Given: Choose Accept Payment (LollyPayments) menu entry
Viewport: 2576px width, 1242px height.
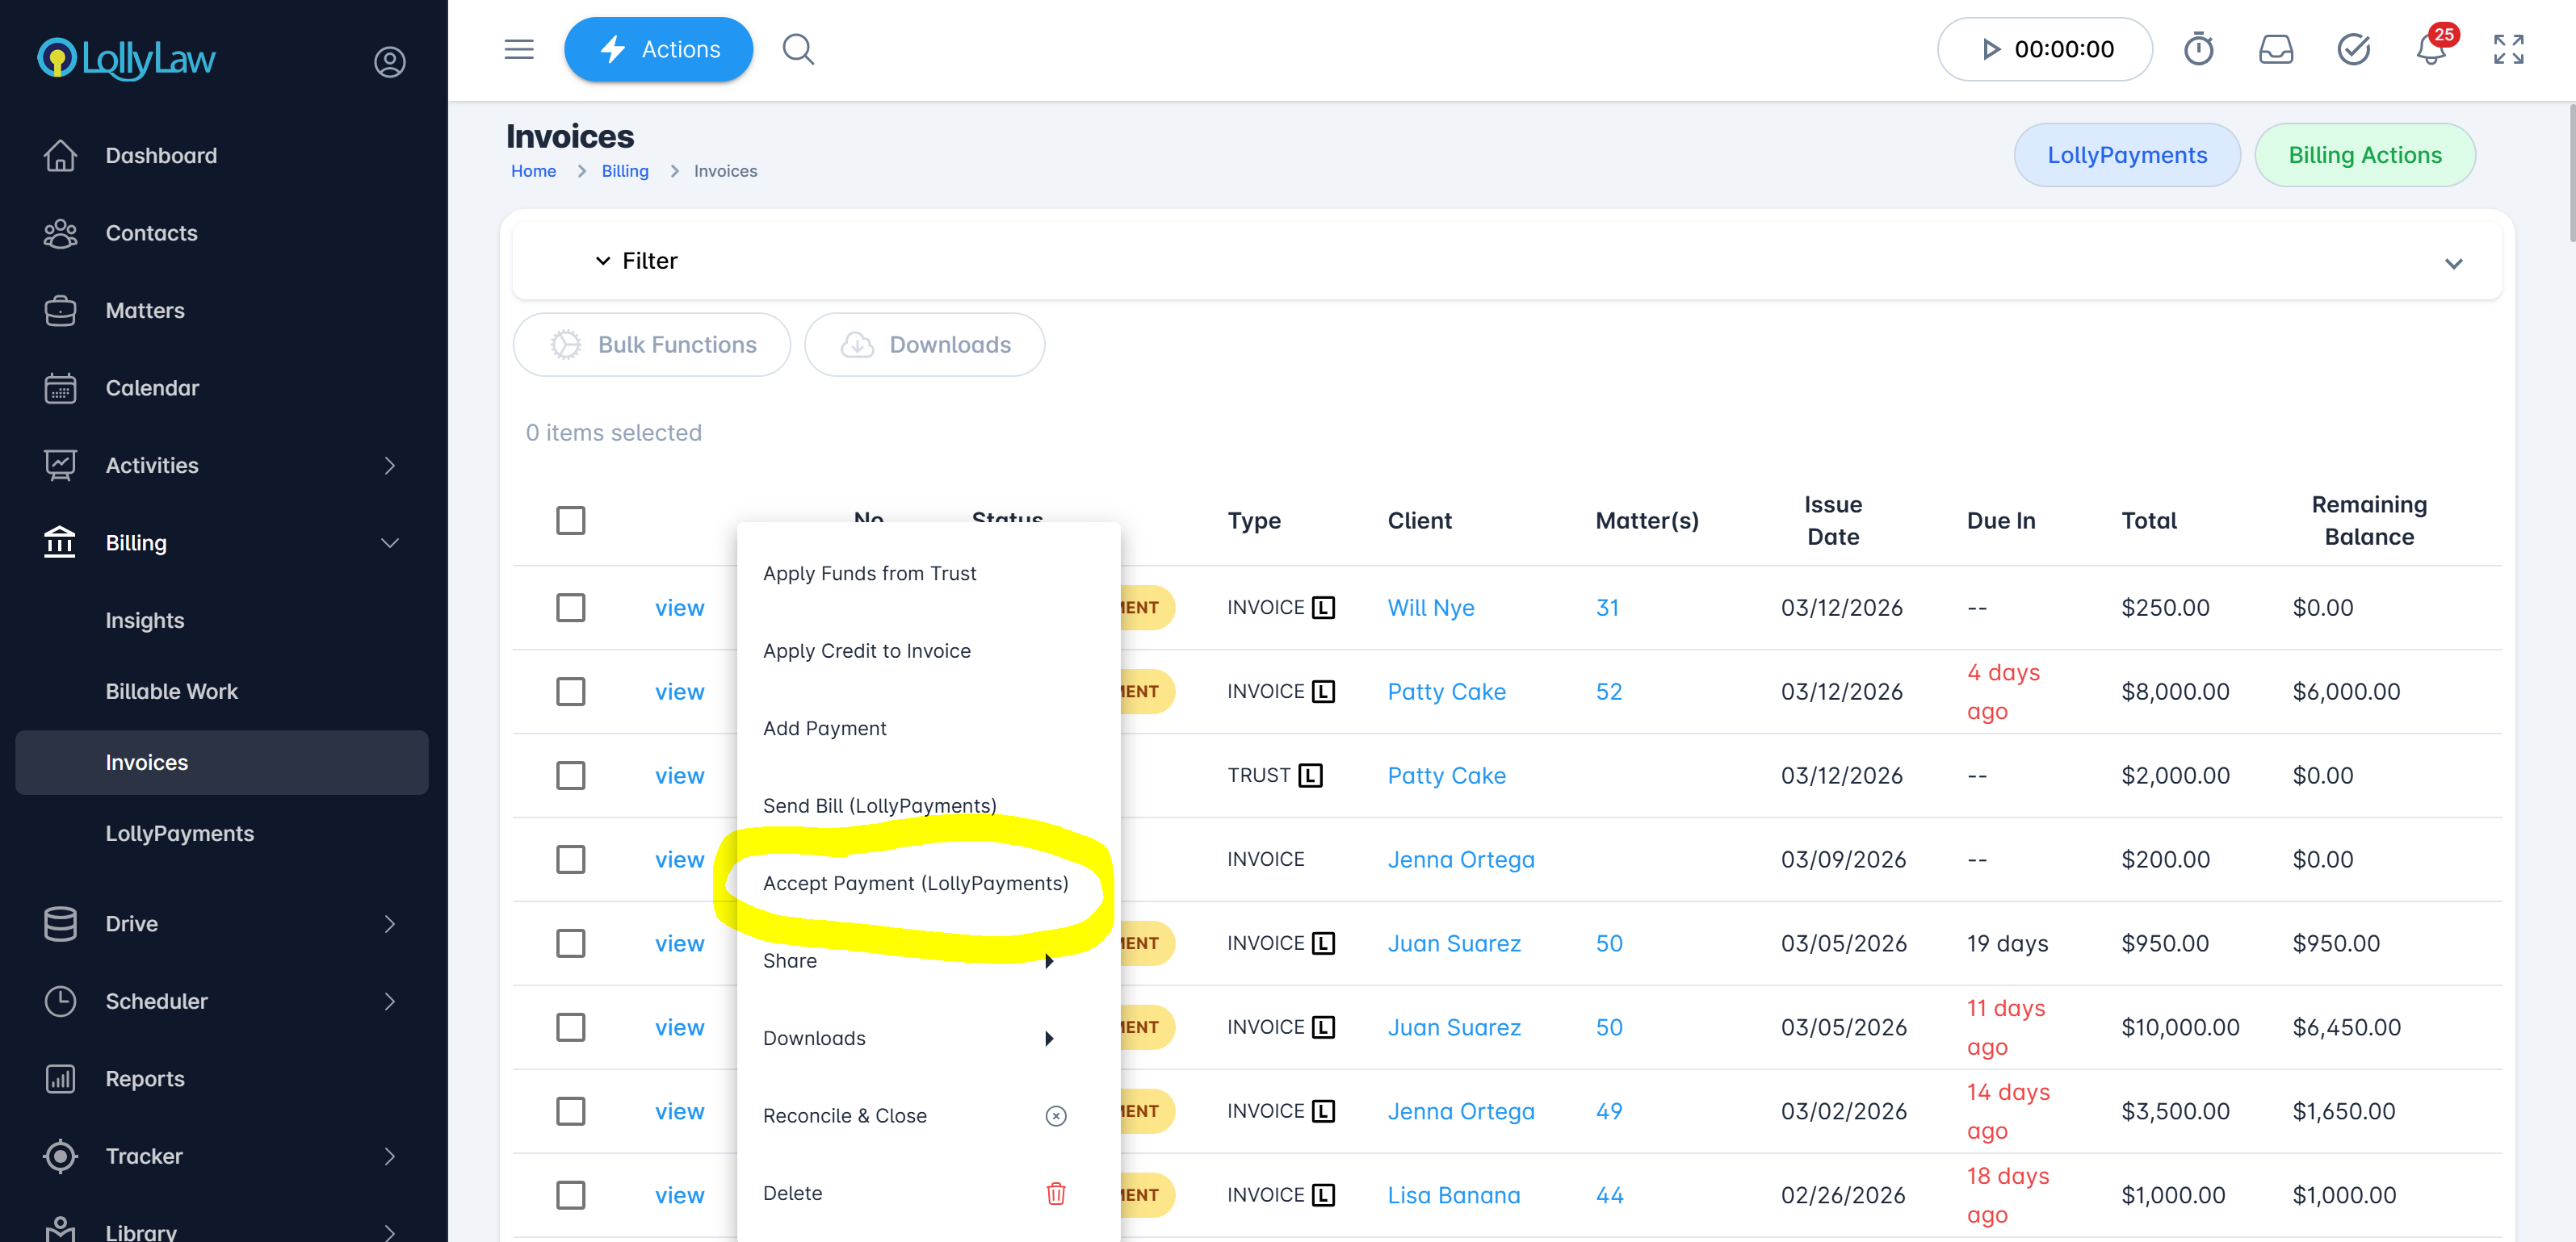Looking at the screenshot, I should 915,884.
